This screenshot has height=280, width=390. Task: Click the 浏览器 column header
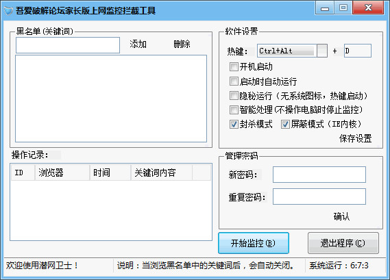point(62,173)
